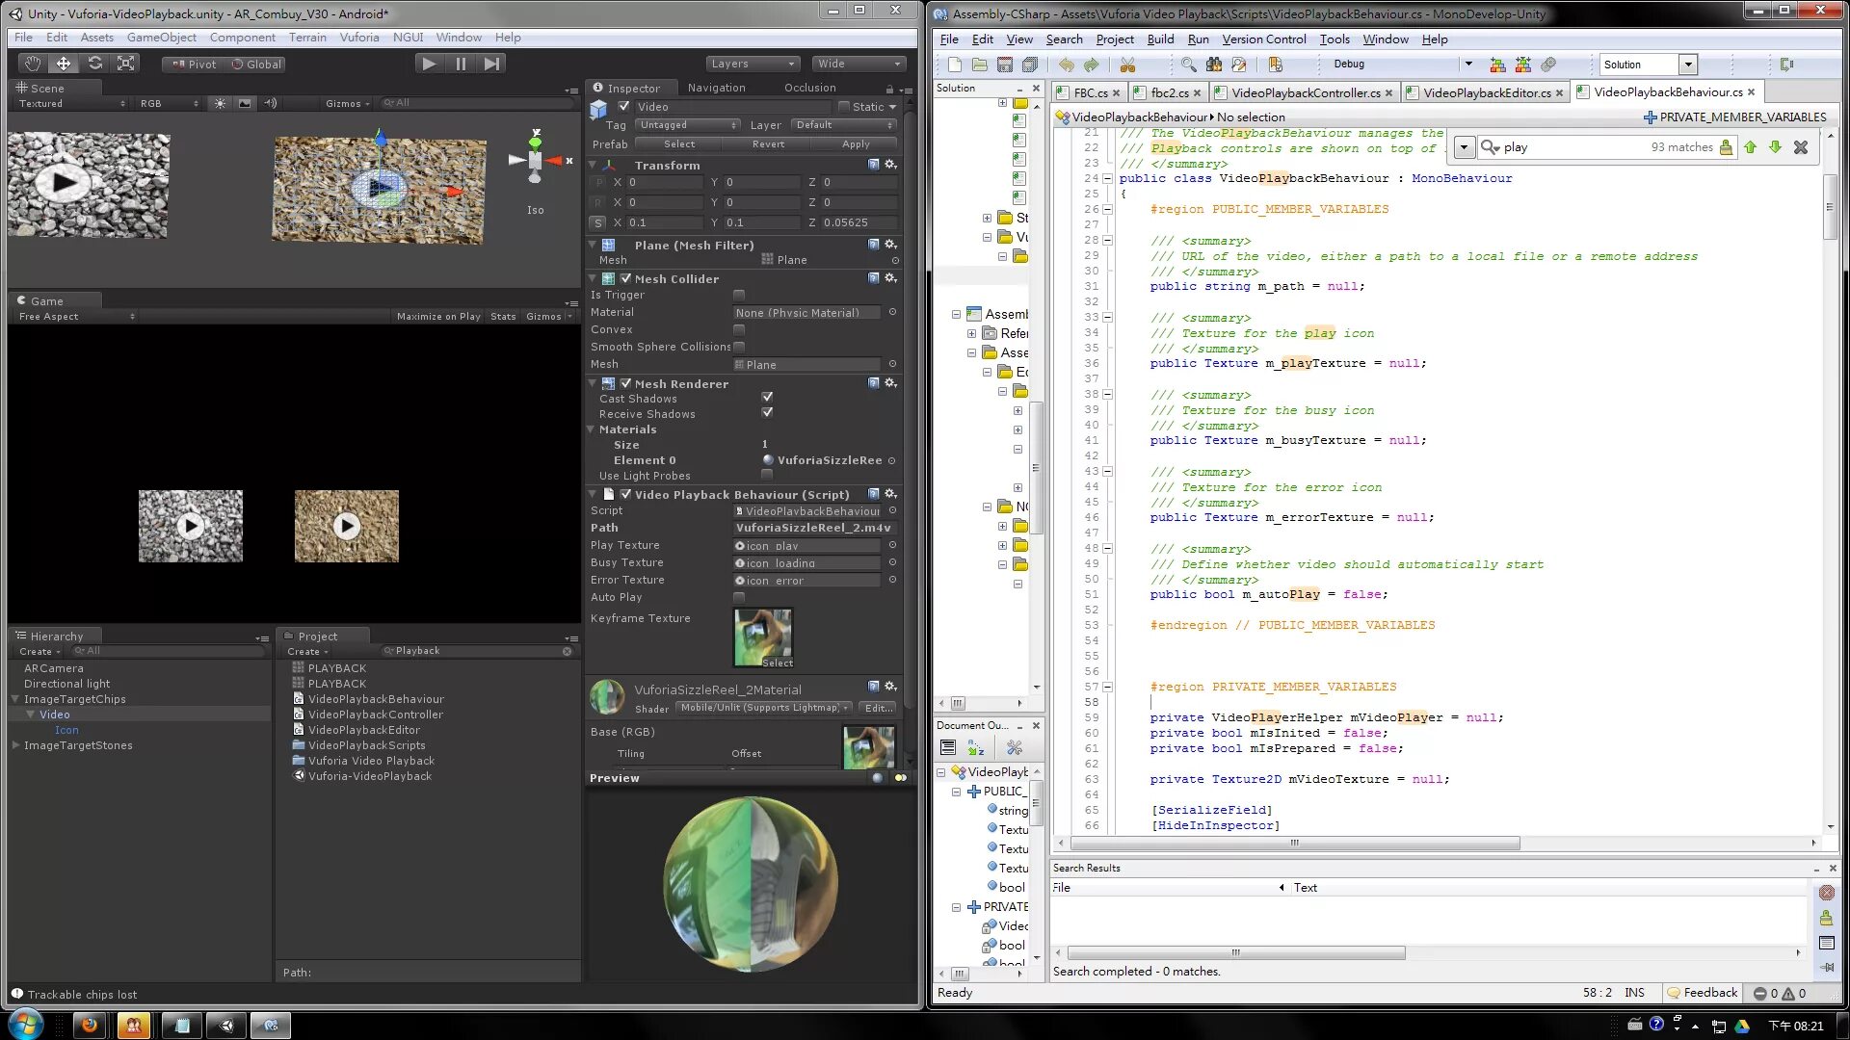The width and height of the screenshot is (1850, 1040).
Task: Toggle scene lighting sun icon
Action: [220, 103]
